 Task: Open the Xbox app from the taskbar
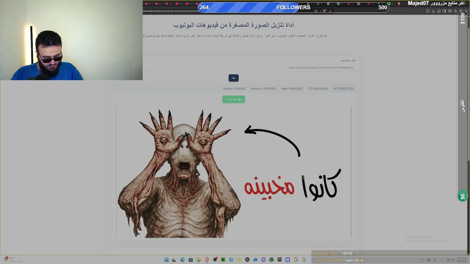(271, 260)
